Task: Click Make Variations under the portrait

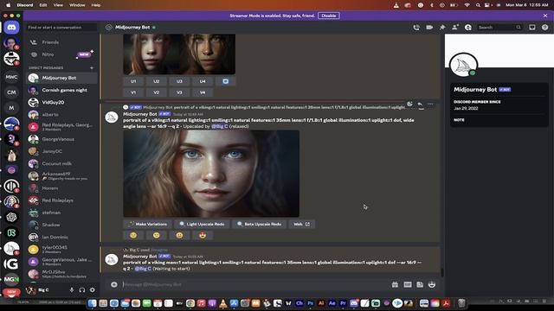Action: coord(147,224)
